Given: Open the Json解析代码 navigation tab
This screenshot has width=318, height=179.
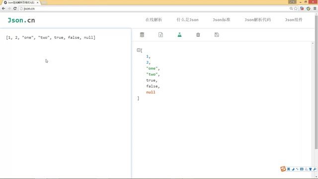Looking at the screenshot, I should [x=257, y=20].
